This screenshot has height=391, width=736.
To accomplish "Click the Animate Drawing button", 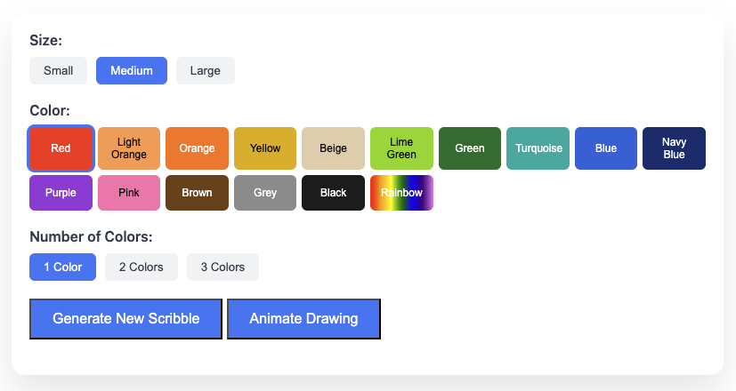I will 303,319.
